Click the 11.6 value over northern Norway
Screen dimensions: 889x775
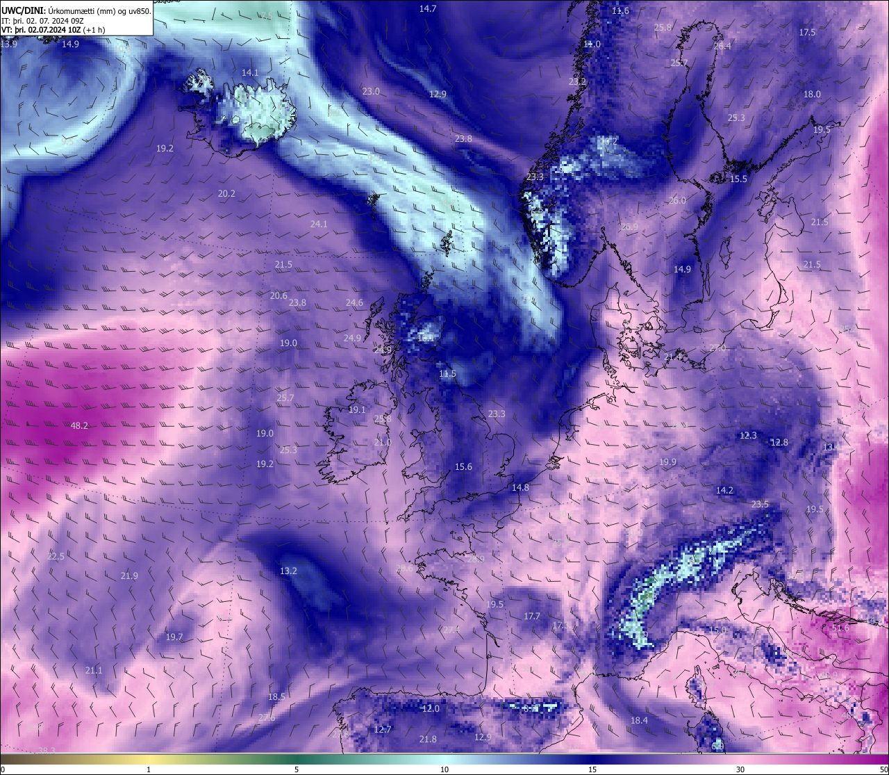pos(621,10)
